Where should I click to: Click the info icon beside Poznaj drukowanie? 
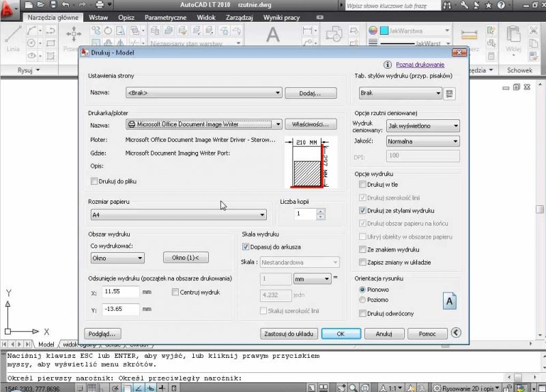[x=388, y=64]
